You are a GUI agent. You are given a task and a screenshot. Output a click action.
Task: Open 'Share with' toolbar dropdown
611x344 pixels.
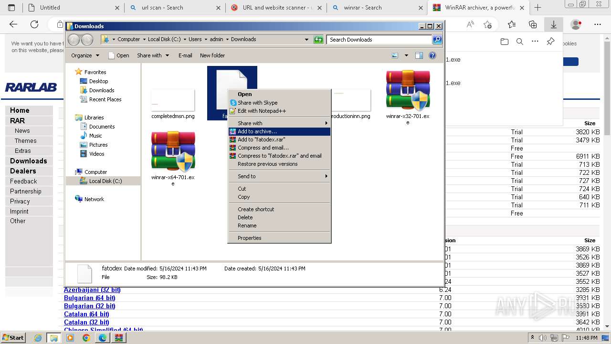tap(153, 55)
